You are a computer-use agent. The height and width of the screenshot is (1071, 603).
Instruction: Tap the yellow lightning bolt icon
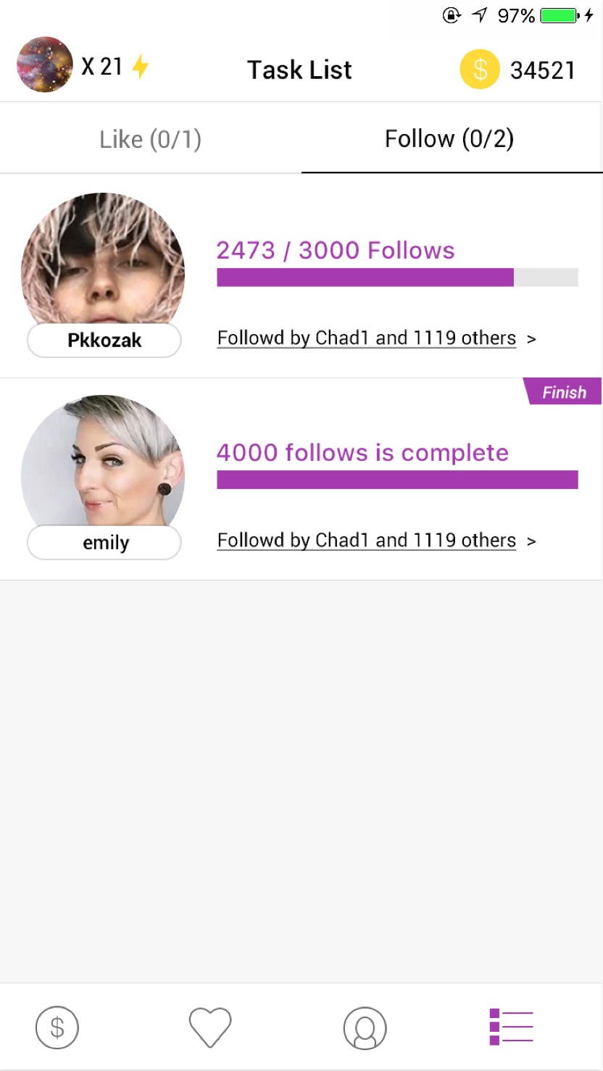[140, 67]
